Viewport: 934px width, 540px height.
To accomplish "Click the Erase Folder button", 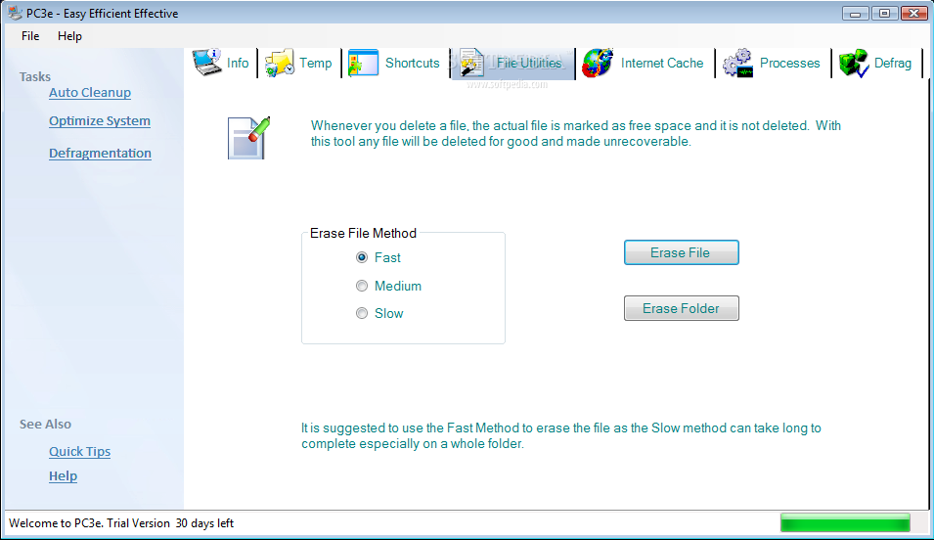I will (x=682, y=308).
